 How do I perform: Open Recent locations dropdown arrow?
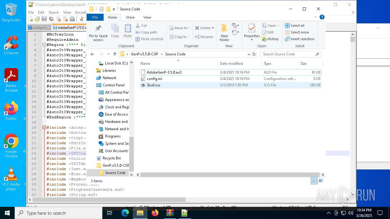point(108,54)
